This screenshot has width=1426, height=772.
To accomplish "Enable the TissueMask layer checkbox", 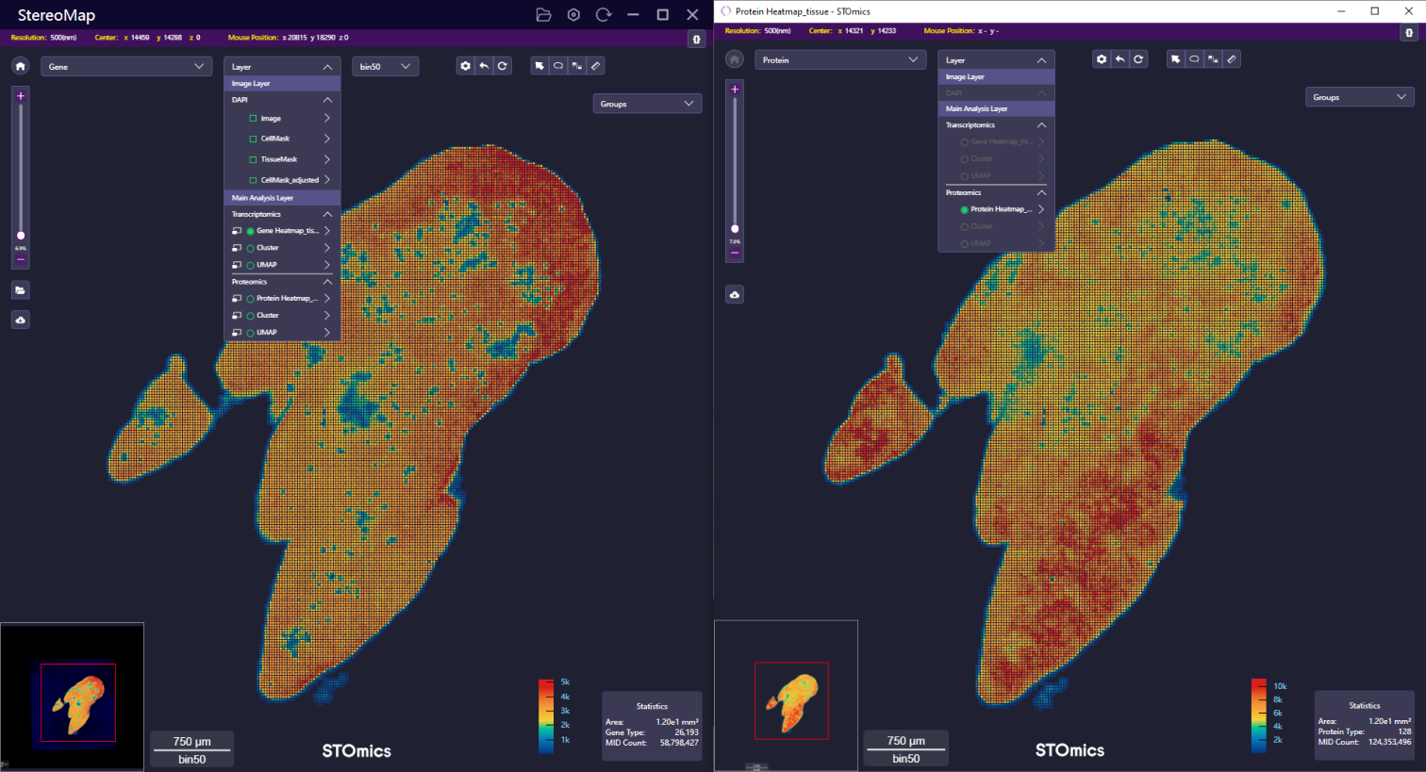I will 253,159.
